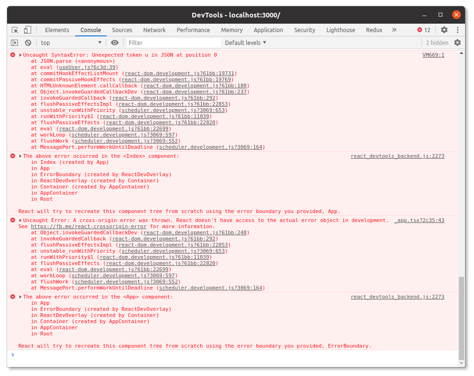Open the top JavaScript context dropdown
The width and height of the screenshot is (474, 376).
71,43
